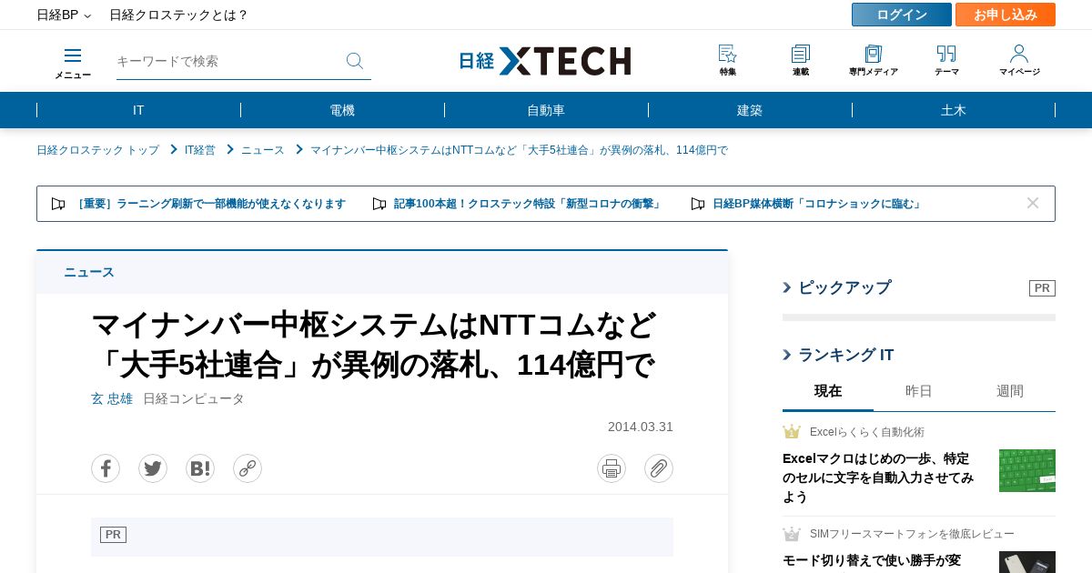Bookmark article with Hatena B! icon
The height and width of the screenshot is (573, 1092).
pyautogui.click(x=200, y=468)
